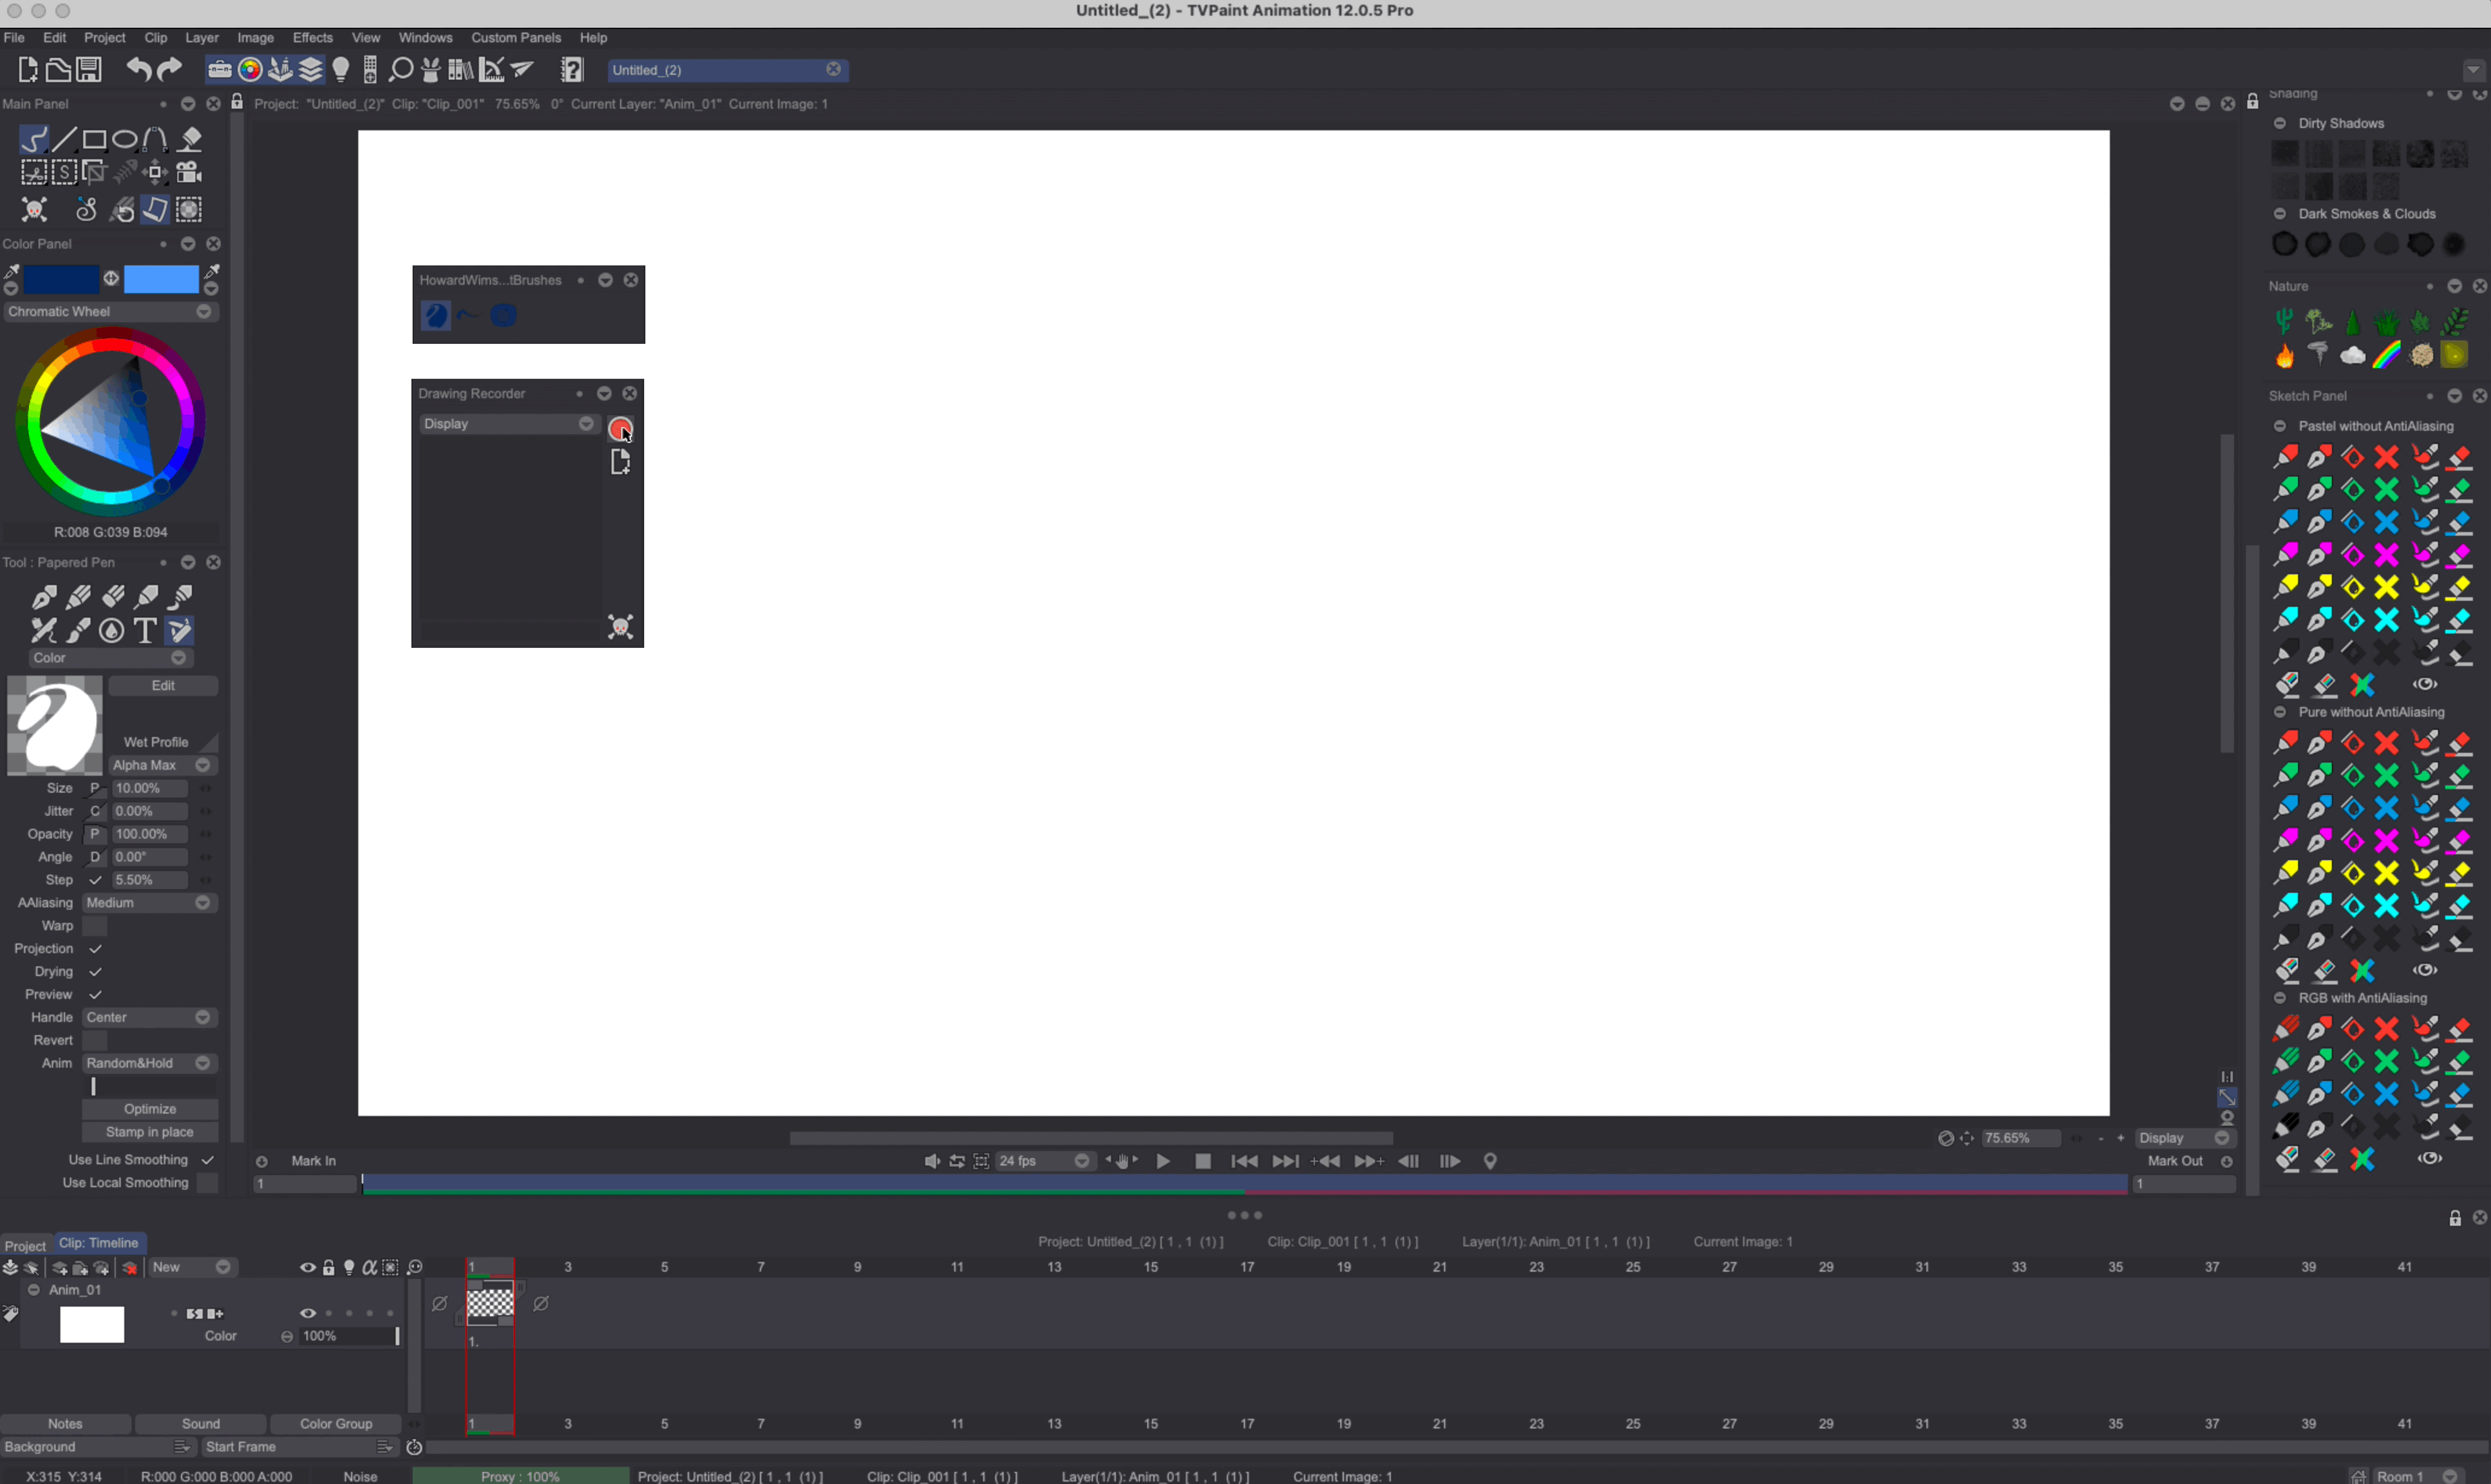Toggle the Preview checkbox in Tool panel
The image size is (2491, 1484).
(x=95, y=994)
